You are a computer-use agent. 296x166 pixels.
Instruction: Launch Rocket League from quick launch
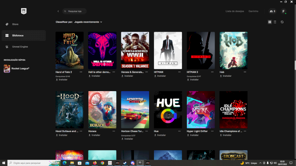[20, 69]
